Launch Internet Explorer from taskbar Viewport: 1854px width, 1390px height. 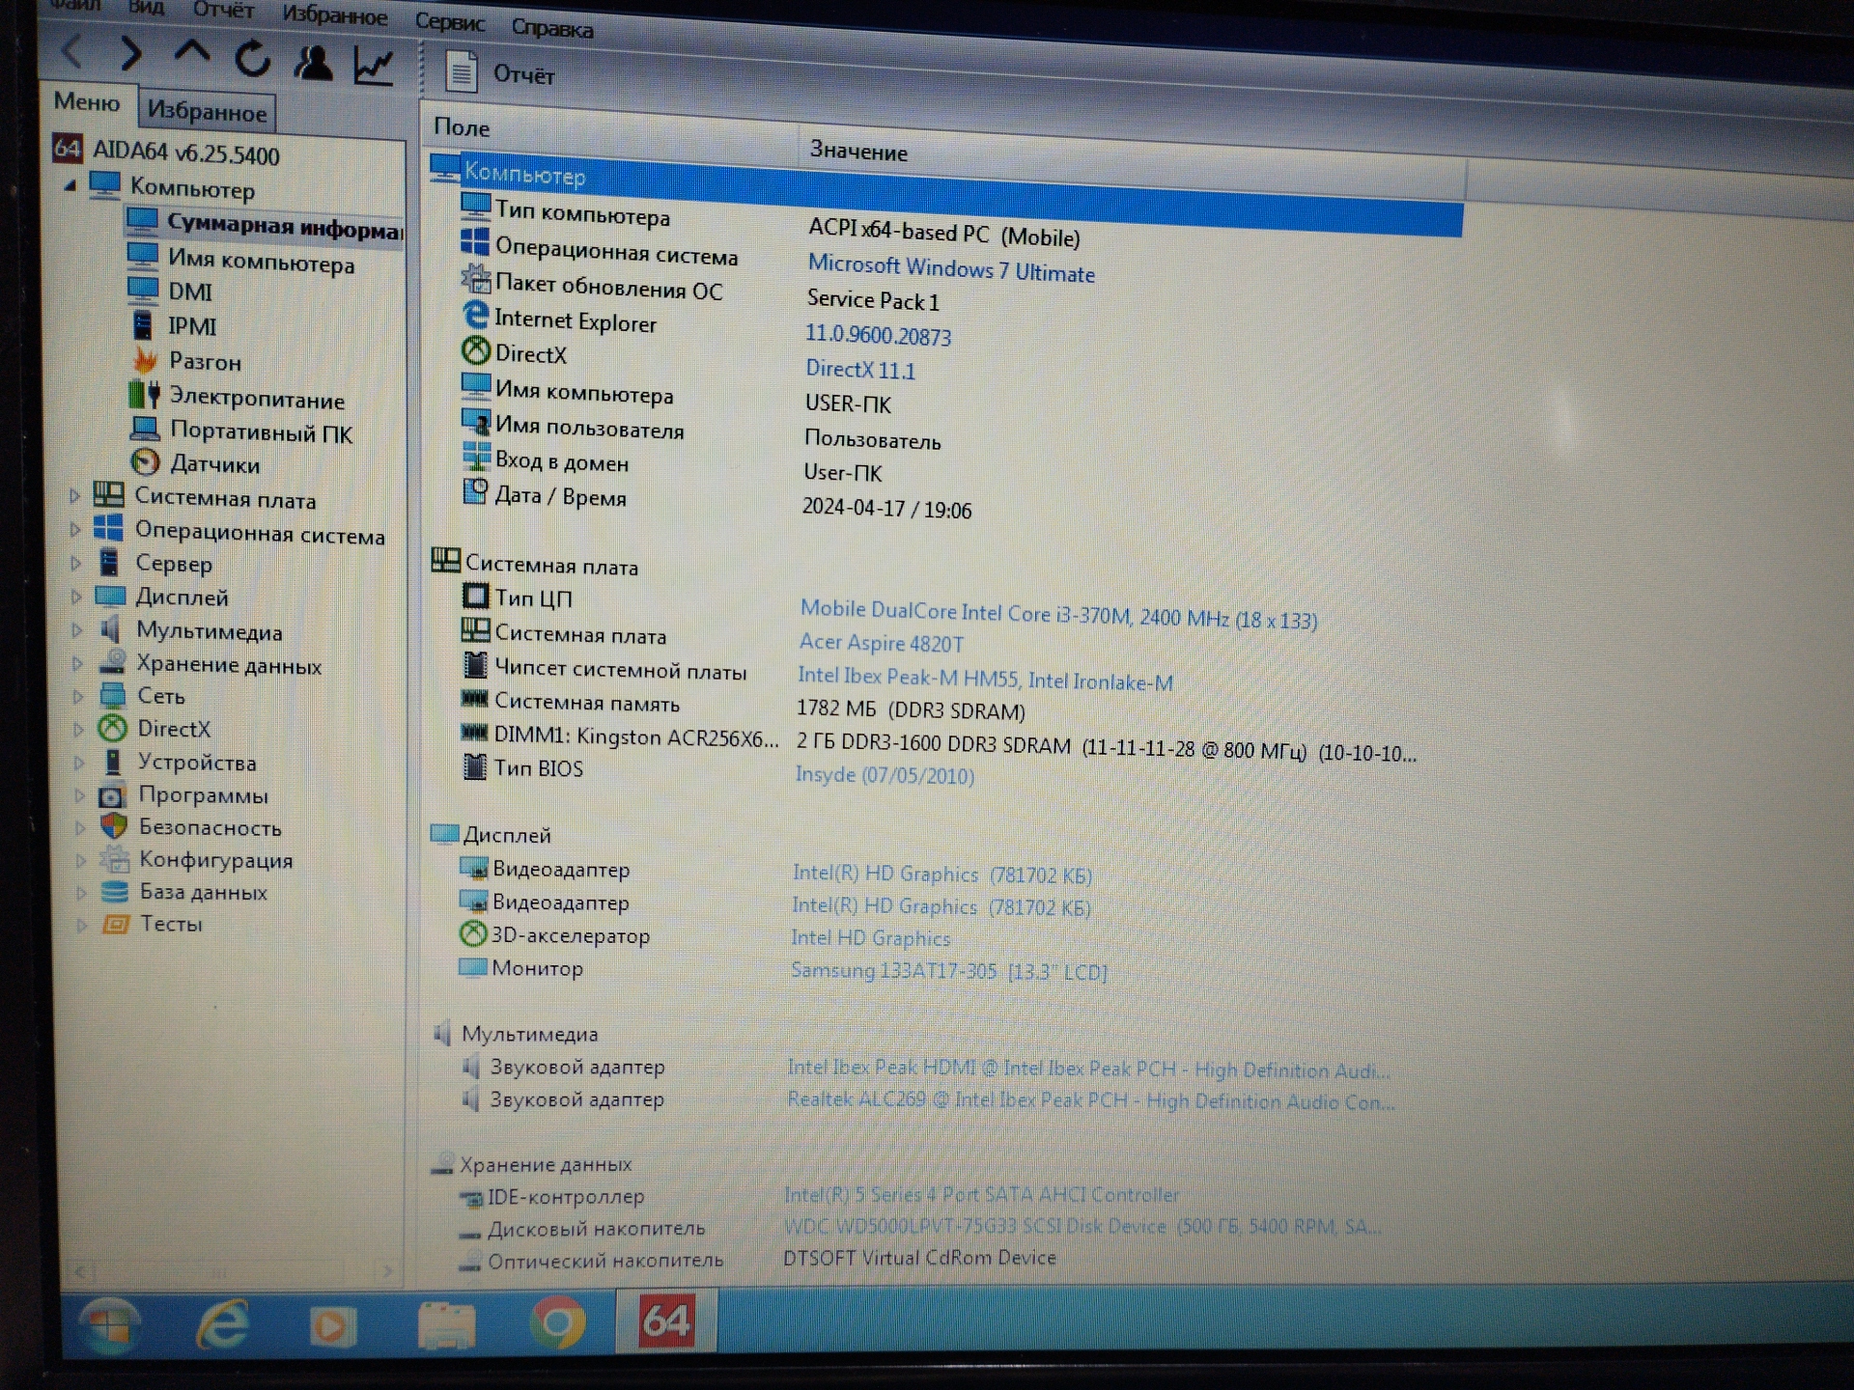[223, 1324]
